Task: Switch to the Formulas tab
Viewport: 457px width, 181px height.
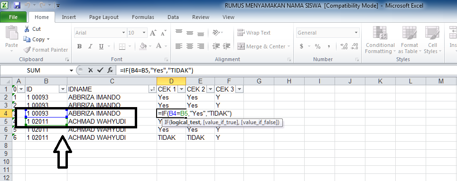Action: tap(143, 17)
